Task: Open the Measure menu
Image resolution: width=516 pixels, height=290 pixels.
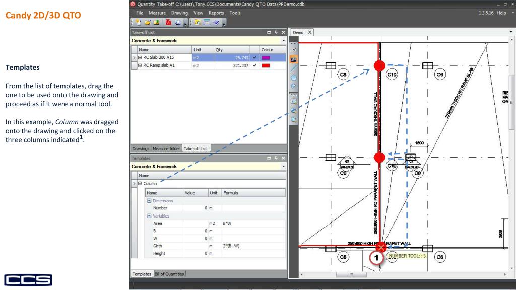Action: [x=157, y=13]
